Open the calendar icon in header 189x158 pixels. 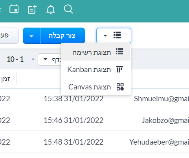(14, 9)
